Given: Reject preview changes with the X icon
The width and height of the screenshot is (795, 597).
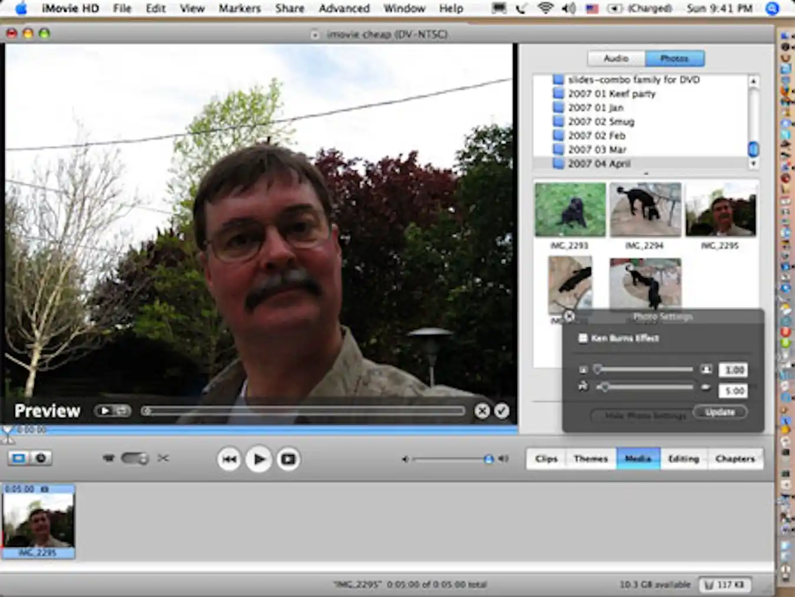Looking at the screenshot, I should pos(482,411).
